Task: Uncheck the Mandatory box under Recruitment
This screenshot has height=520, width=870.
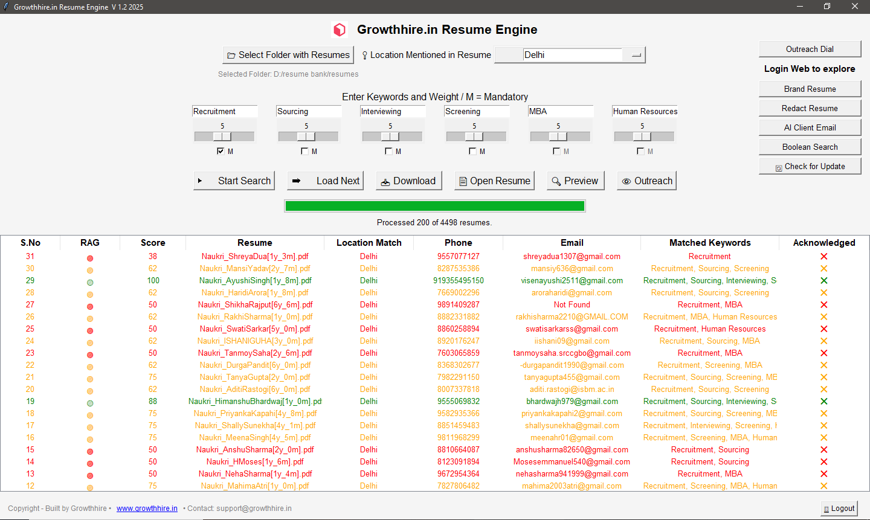Action: point(221,151)
